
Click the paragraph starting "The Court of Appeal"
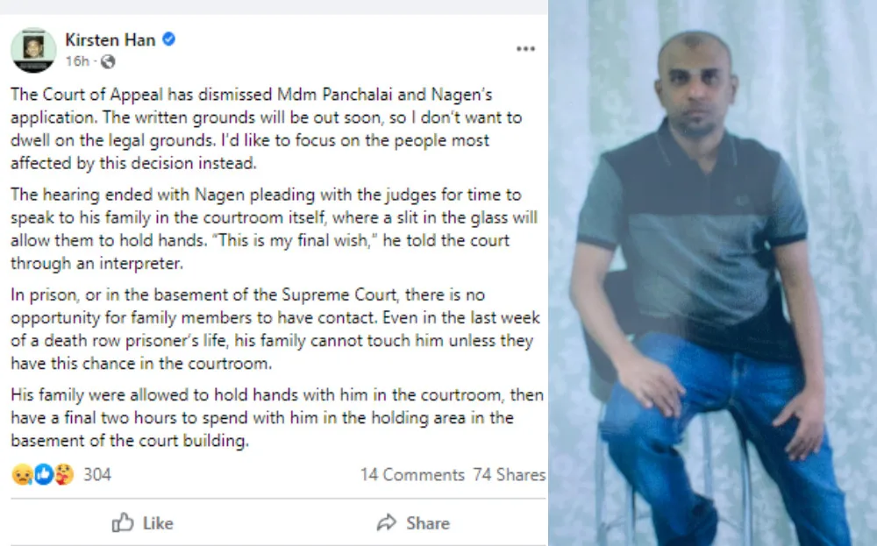point(263,129)
